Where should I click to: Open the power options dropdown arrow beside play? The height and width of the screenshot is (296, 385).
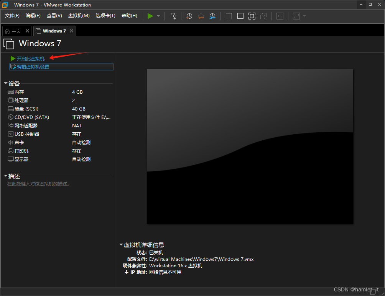pos(158,16)
